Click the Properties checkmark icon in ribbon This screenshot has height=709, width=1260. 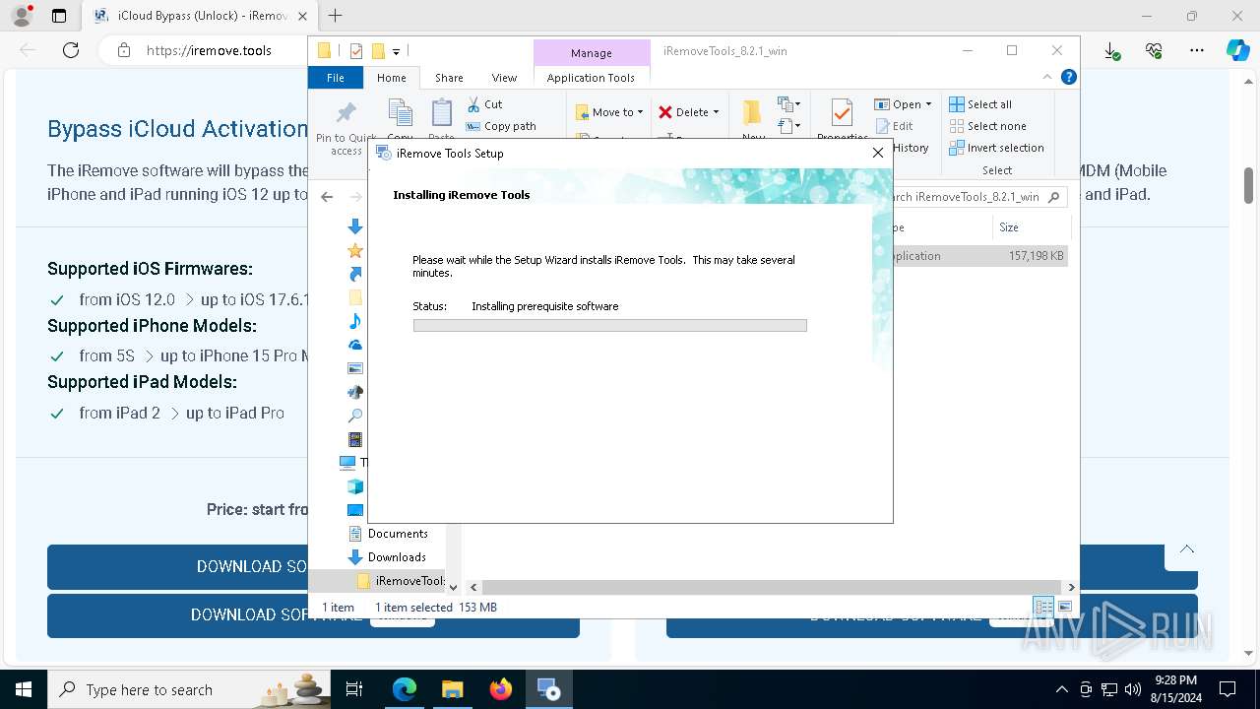842,113
